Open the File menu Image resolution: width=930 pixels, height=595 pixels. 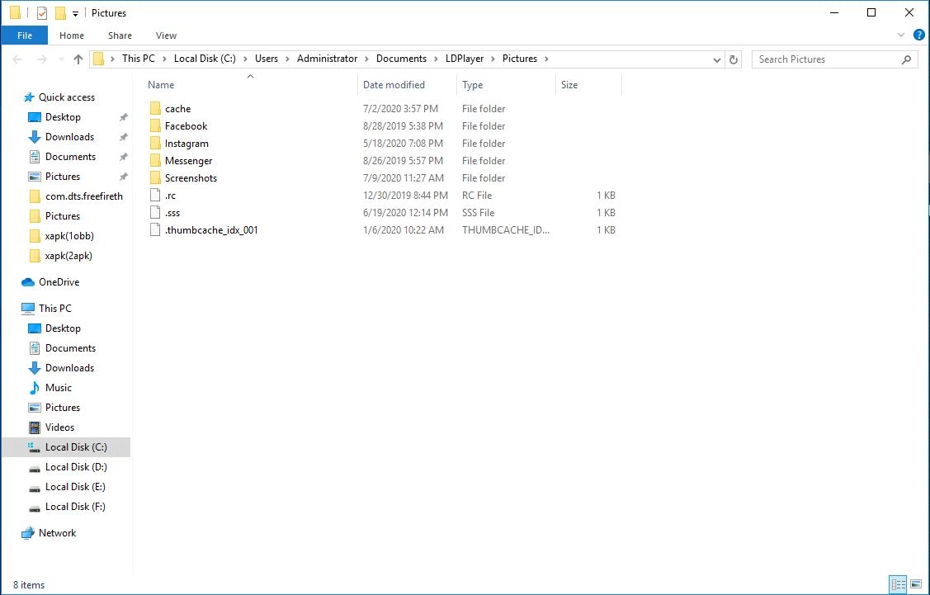tap(24, 35)
